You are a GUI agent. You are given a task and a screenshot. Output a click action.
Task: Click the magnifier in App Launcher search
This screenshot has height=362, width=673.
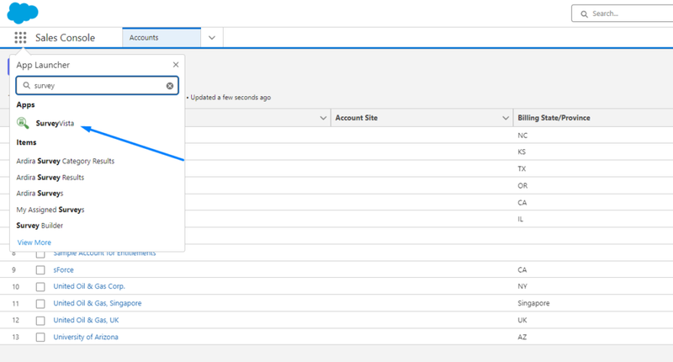coord(27,86)
